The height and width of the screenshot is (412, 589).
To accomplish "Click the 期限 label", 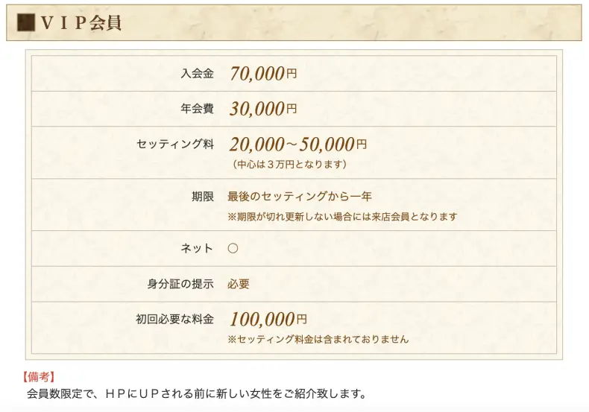I will pos(203,196).
